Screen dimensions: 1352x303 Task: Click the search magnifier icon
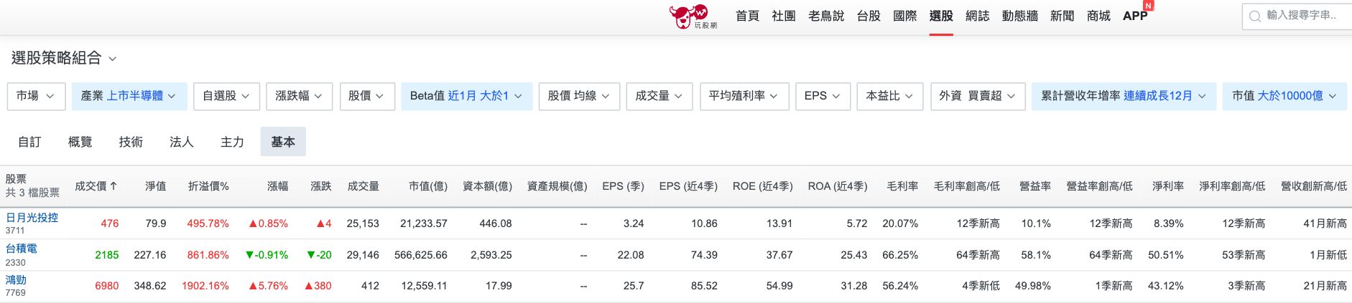pos(1255,16)
